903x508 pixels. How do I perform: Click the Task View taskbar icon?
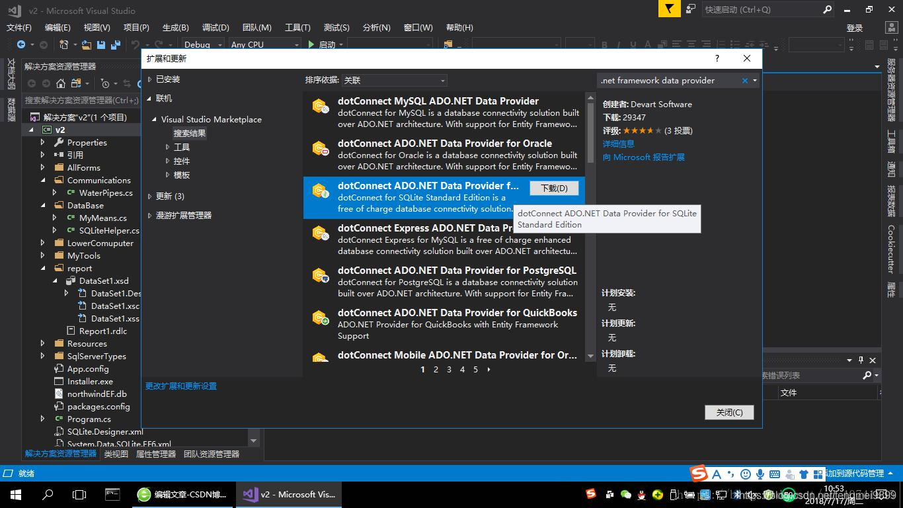click(79, 494)
